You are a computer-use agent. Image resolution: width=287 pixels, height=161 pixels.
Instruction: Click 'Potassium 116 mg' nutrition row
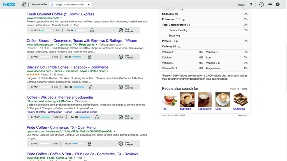click(x=205, y=19)
